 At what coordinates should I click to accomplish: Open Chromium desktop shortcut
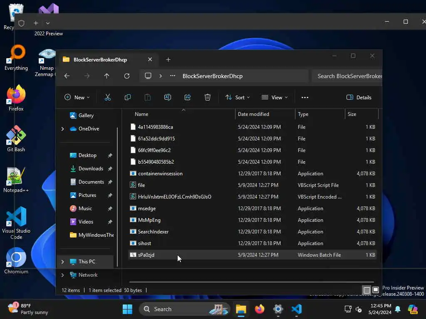pos(16,261)
